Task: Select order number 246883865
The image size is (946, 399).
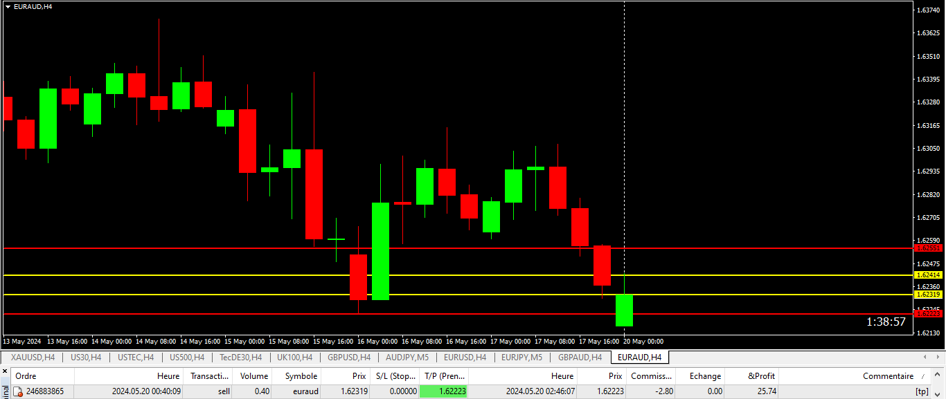Action: 45,391
